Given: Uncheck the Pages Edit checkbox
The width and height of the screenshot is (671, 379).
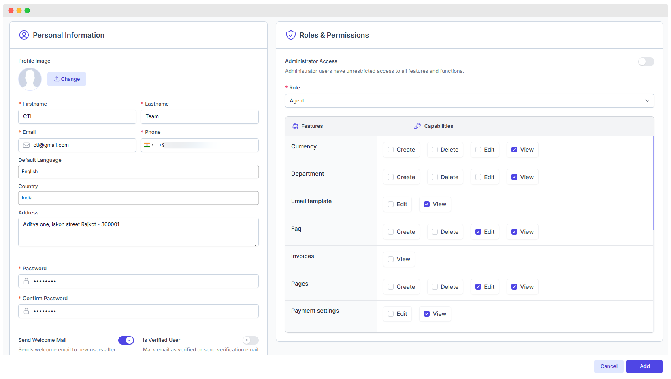Looking at the screenshot, I should [478, 287].
